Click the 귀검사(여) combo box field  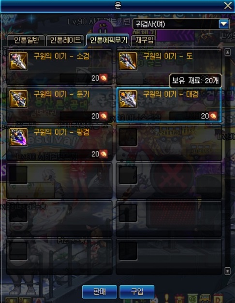click(x=181, y=24)
